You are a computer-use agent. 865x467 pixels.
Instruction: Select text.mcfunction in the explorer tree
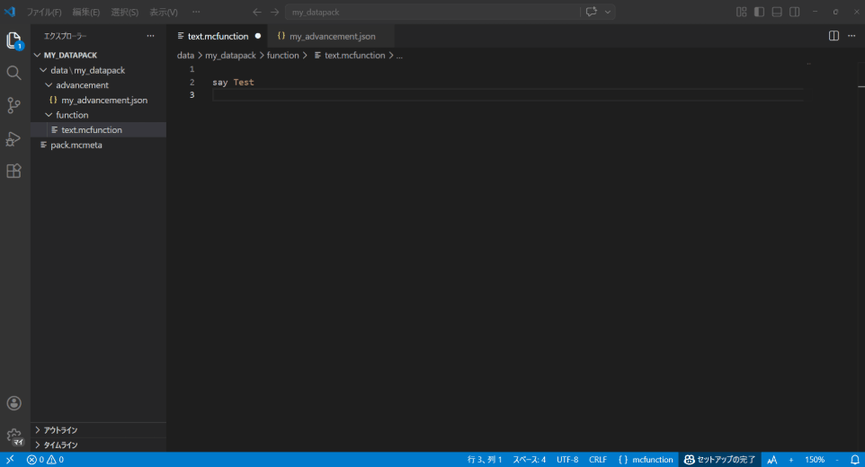tap(98, 130)
